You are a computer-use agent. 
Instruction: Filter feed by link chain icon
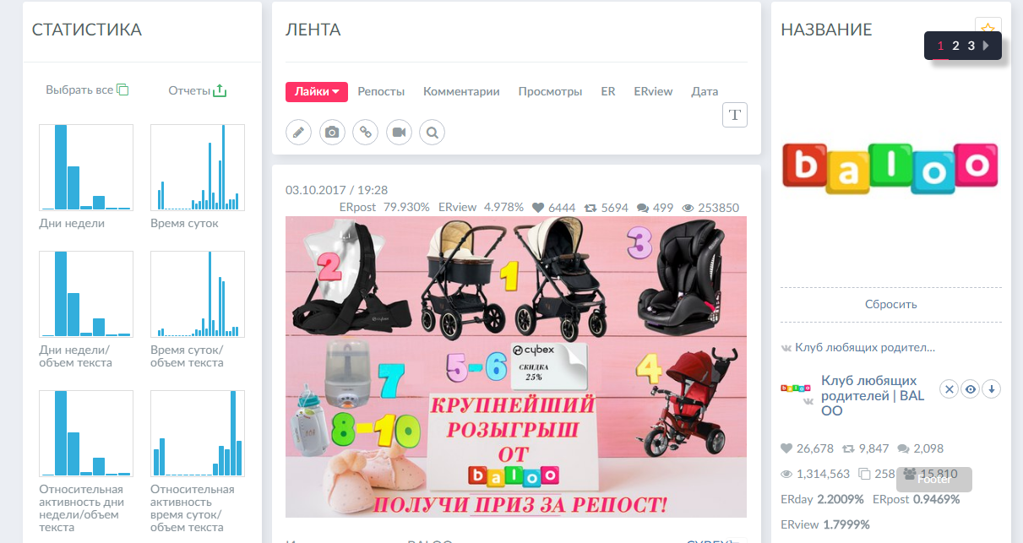coord(365,133)
